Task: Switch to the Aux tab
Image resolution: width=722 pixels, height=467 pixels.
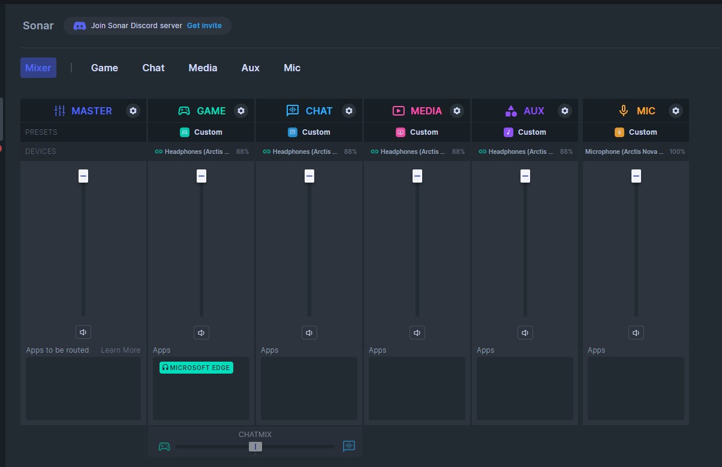Action: (250, 68)
